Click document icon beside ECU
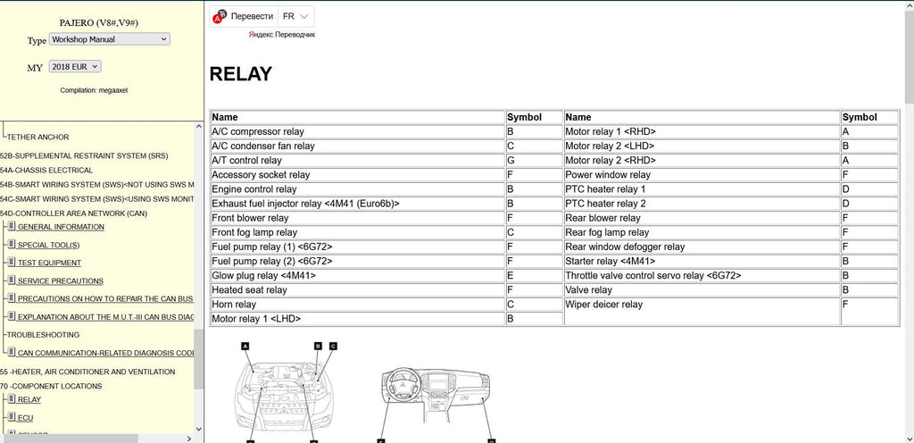Viewport: 914px width, 443px height. click(x=12, y=417)
